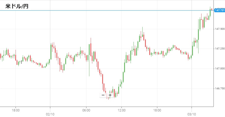
Task: Zoom in the chart with plus button
Action: [x=110, y=95]
